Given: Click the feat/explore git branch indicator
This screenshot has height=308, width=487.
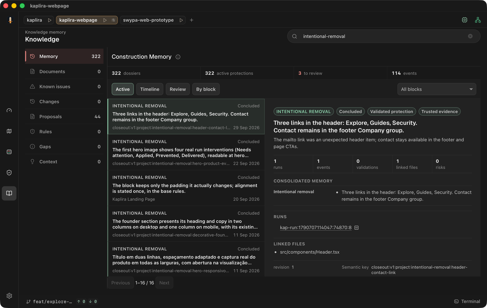Looking at the screenshot, I should point(49,302).
